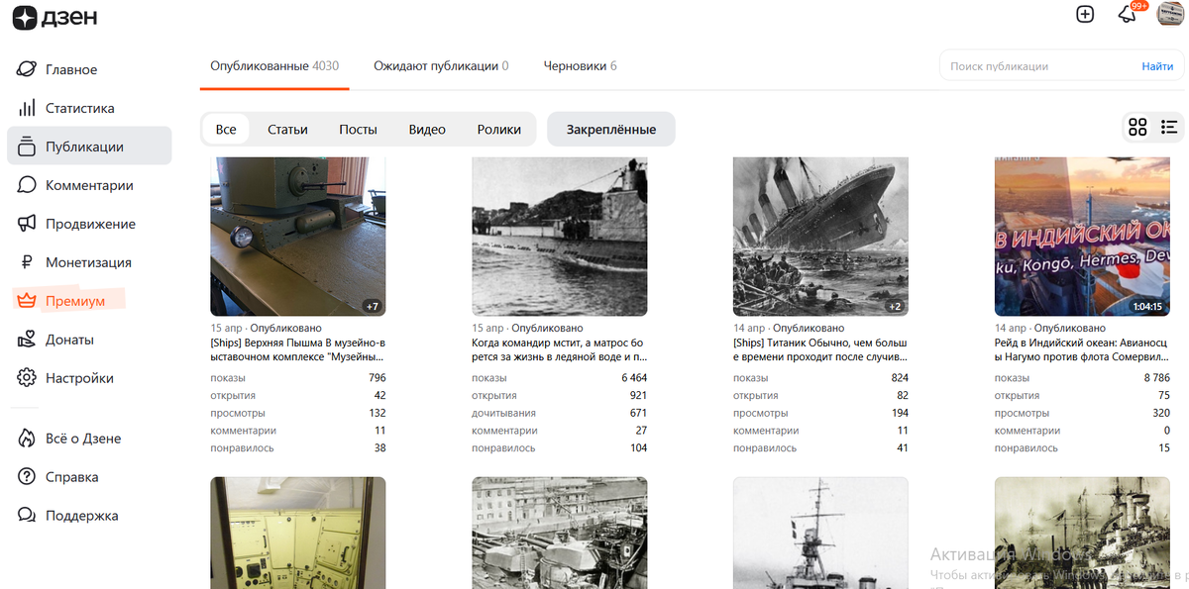Open post "Рейд в Индийский океан: Авианосц..."
The image size is (1189, 589).
[x=1082, y=349]
